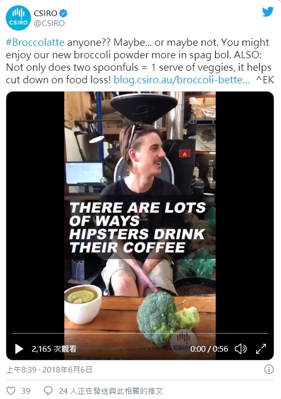281x399 pixels.
Task: Click the 0:00 / 0:56 time display
Action: pyautogui.click(x=209, y=349)
